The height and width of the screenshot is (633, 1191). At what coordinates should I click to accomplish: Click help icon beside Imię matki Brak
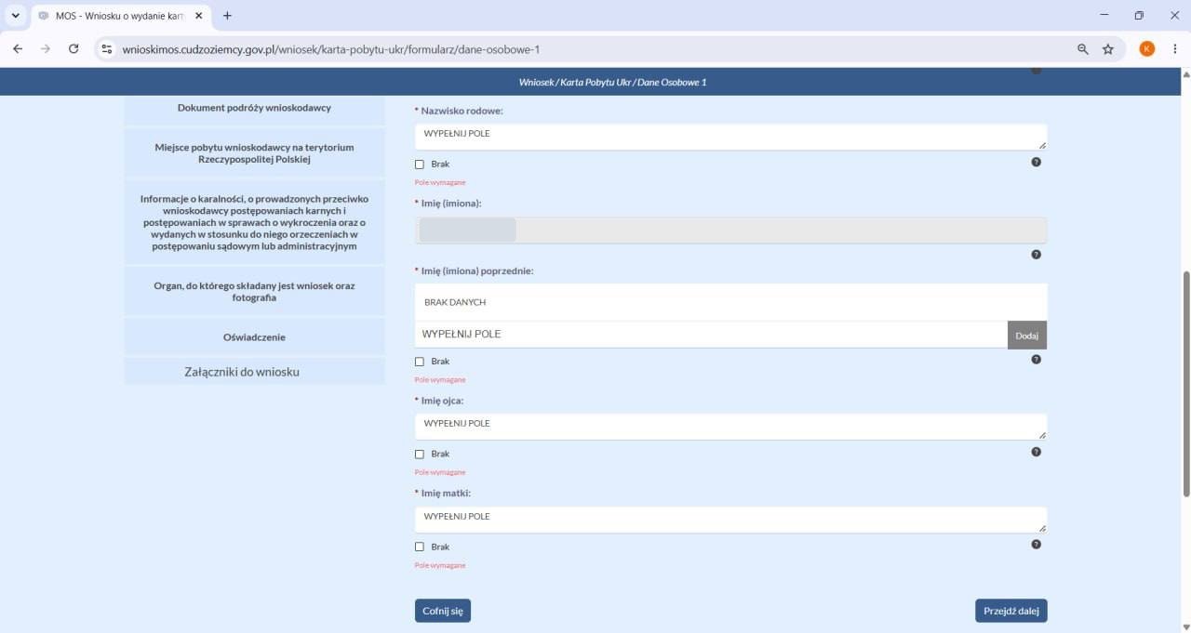[x=1036, y=545]
